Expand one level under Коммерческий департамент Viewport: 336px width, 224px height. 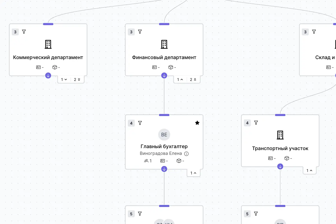[x=64, y=80]
